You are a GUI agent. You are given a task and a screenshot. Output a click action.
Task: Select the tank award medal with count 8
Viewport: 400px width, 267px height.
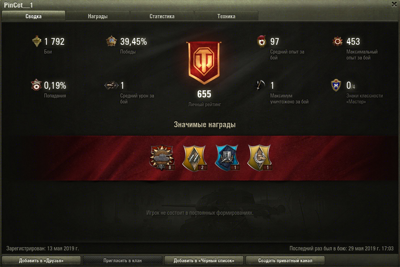162,158
